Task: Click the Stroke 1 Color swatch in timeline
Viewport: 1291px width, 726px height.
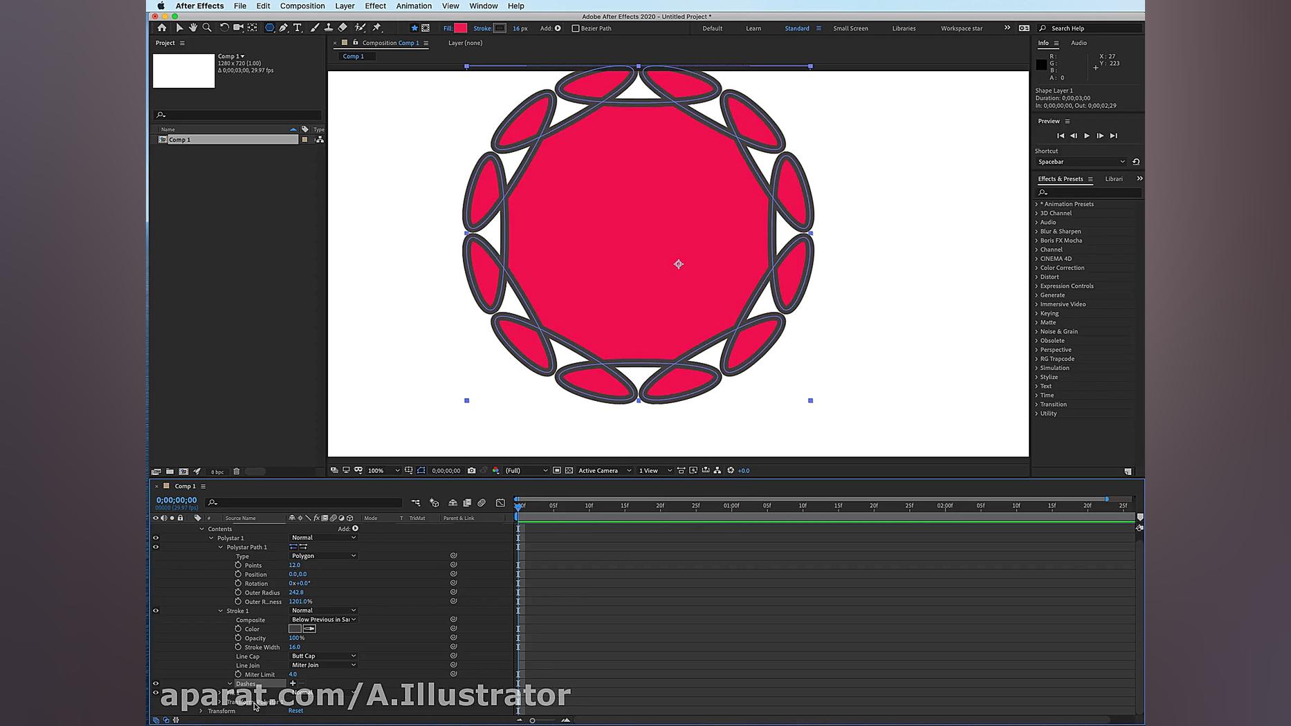Action: [x=295, y=629]
